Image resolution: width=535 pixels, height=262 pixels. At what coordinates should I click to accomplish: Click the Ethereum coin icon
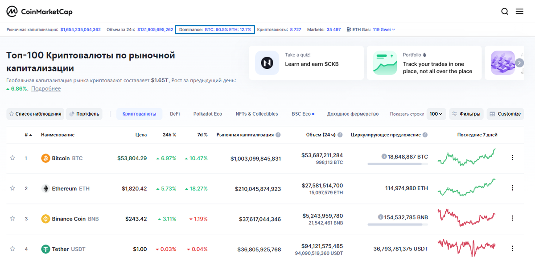[45, 188]
